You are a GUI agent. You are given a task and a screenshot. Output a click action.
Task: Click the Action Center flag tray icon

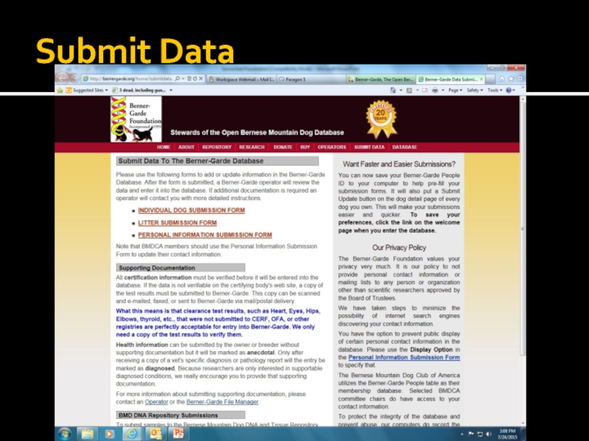[470, 434]
